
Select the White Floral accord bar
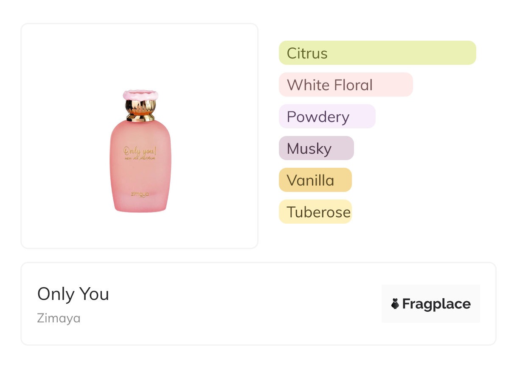click(x=346, y=85)
